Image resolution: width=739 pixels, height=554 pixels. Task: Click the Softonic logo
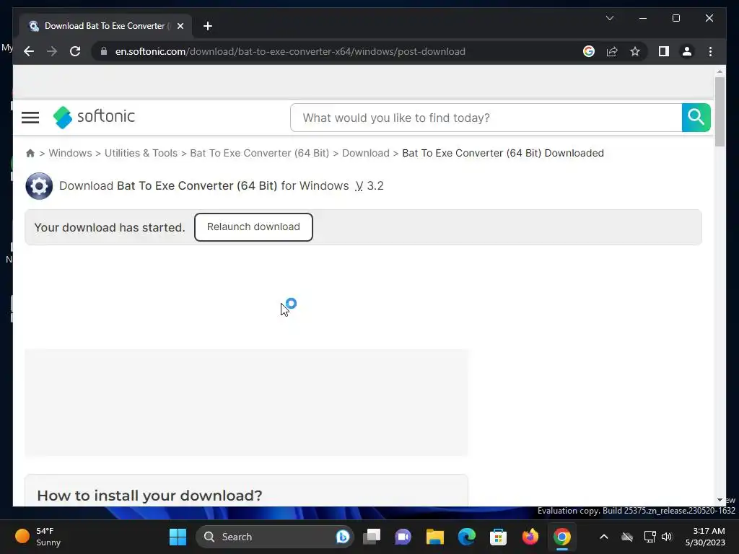[95, 117]
